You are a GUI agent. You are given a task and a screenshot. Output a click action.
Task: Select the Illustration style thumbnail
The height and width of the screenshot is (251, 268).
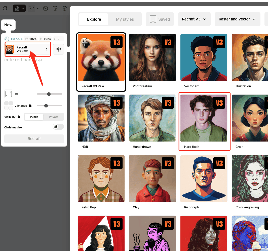pos(250,58)
